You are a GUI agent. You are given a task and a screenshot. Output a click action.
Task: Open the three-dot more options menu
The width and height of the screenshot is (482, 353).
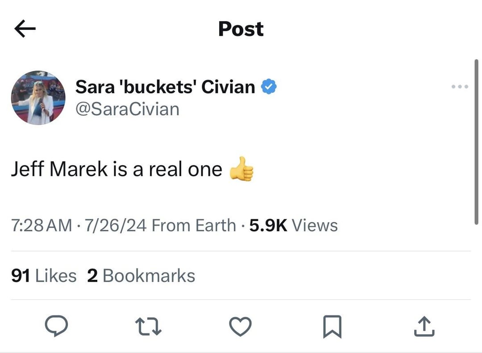click(x=459, y=87)
